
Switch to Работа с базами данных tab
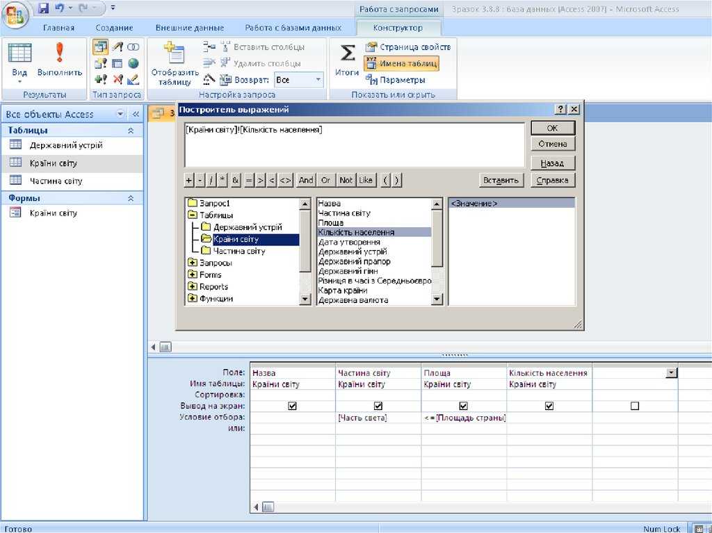293,28
